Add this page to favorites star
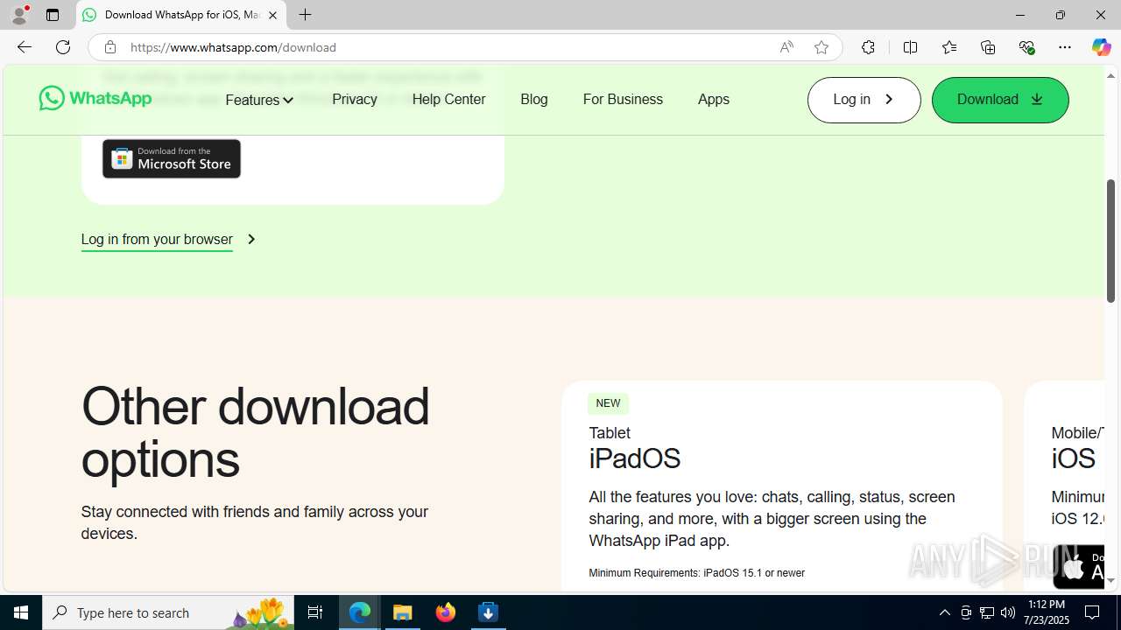 click(x=821, y=47)
